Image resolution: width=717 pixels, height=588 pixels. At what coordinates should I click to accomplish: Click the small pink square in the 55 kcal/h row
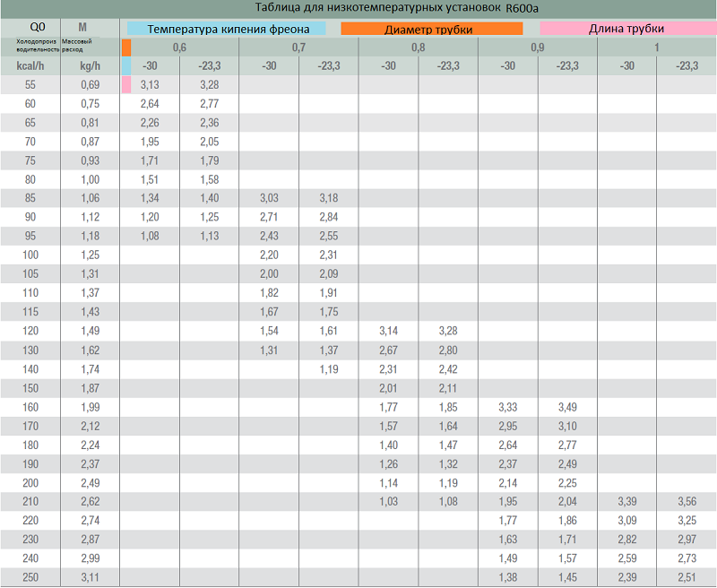pos(126,84)
